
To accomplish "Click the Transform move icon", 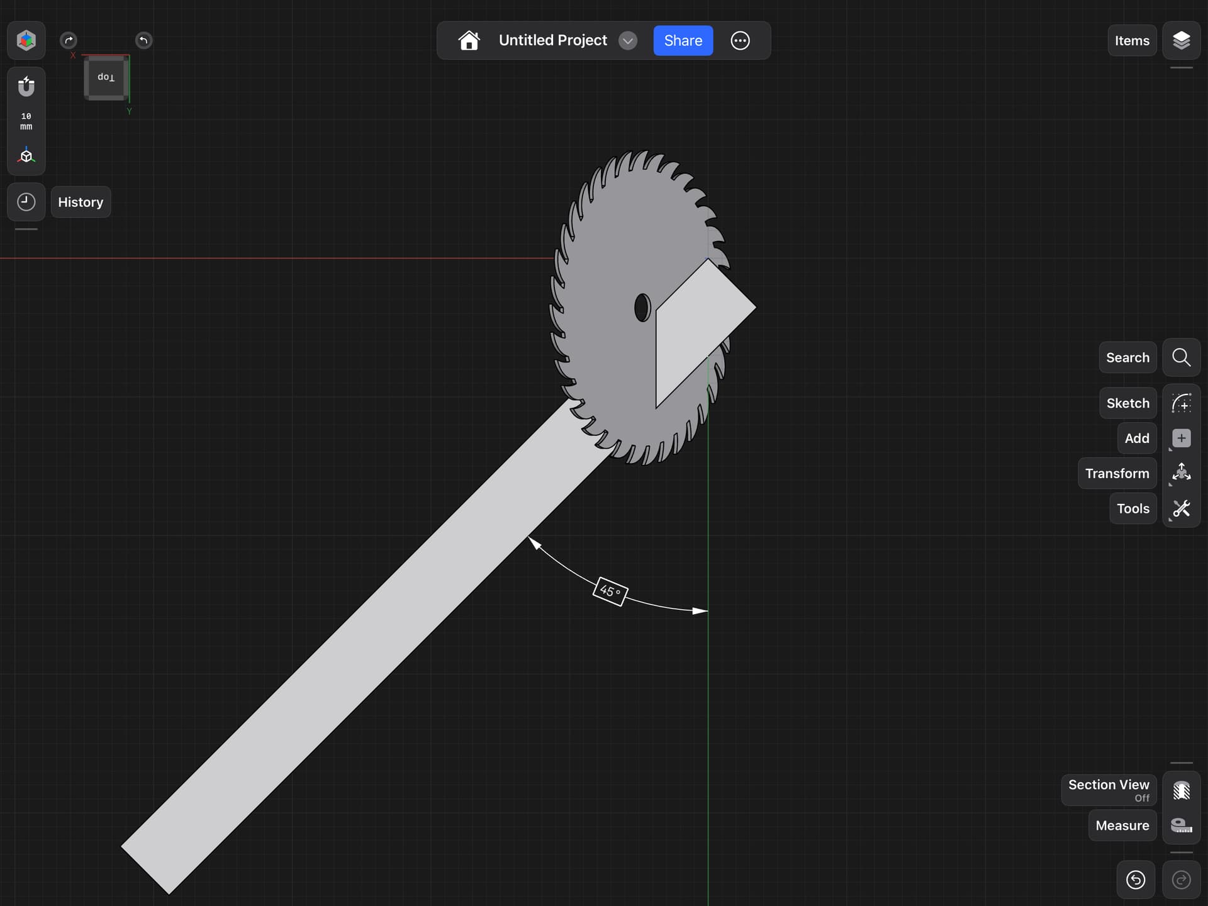I will tap(1181, 473).
